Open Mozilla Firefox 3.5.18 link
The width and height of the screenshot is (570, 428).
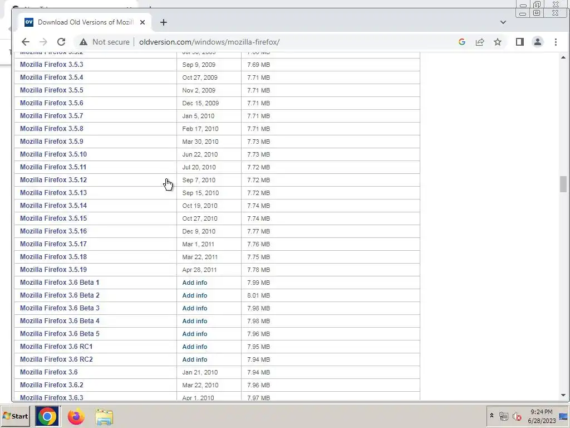point(53,256)
